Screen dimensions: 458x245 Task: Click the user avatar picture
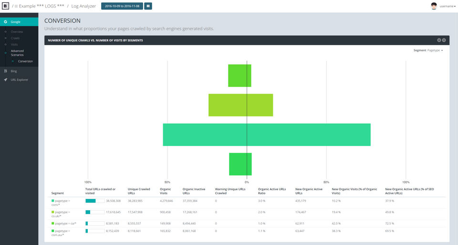434,6
